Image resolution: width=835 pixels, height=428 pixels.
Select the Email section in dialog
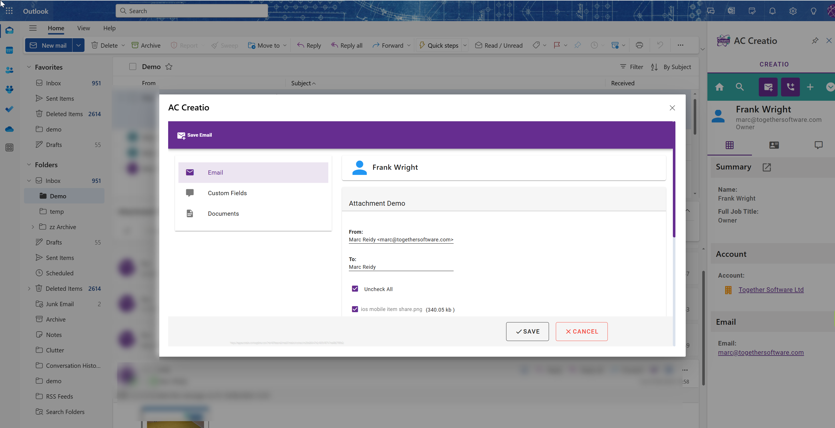pos(253,172)
